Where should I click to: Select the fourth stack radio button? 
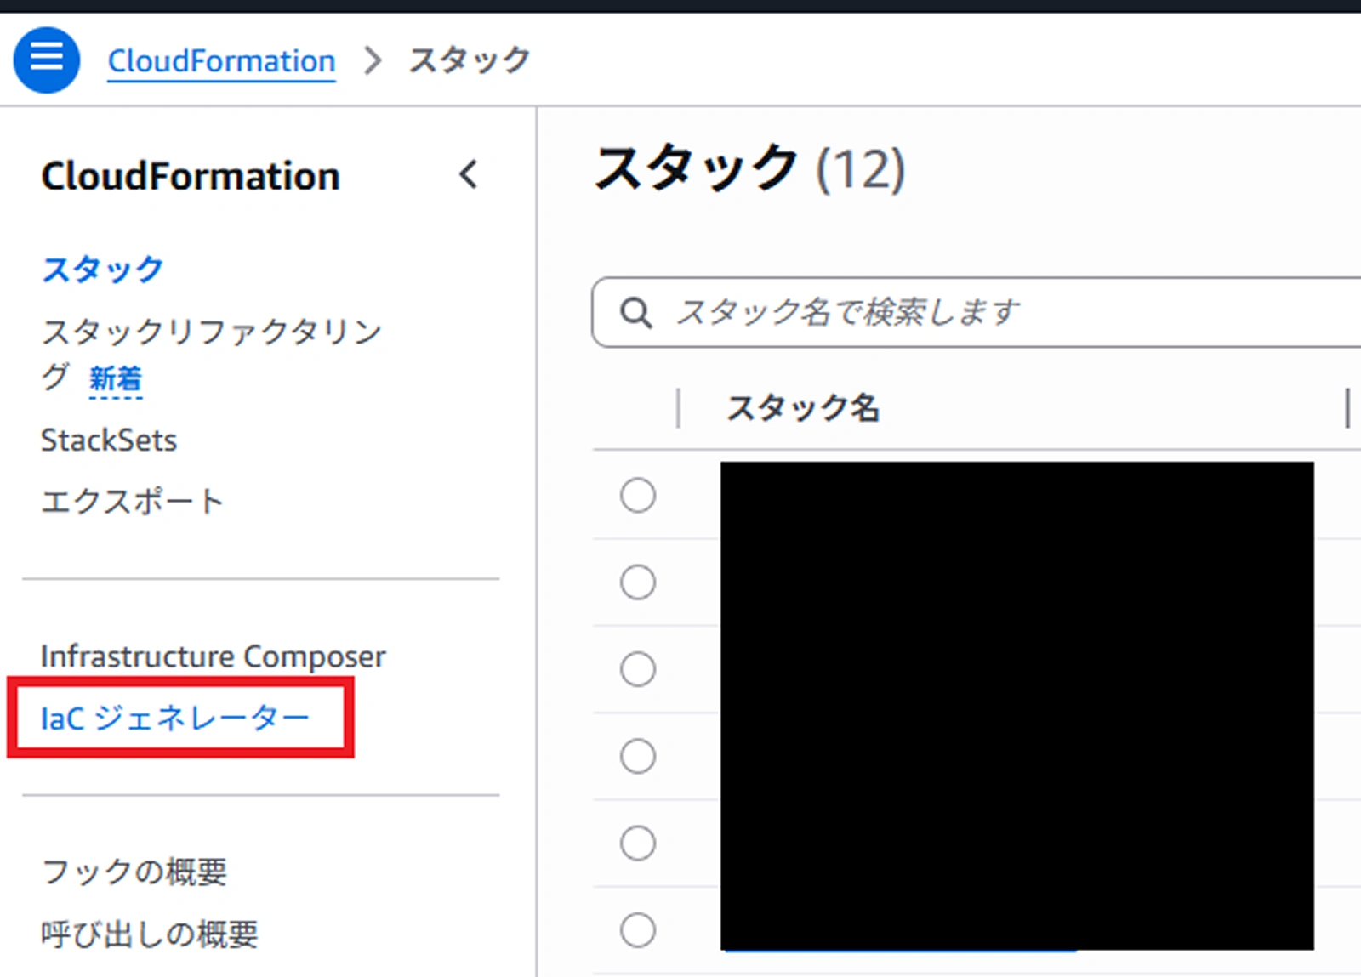(638, 756)
